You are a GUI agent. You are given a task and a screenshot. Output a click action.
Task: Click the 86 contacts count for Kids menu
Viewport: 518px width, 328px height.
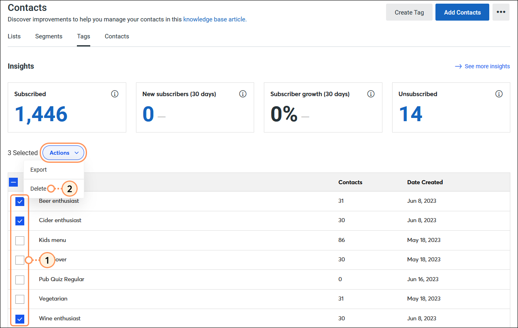click(342, 240)
